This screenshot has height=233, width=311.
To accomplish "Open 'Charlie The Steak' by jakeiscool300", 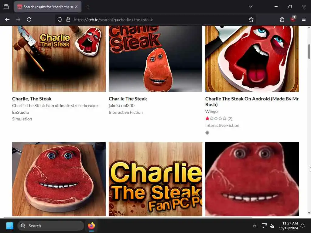I will [x=128, y=99].
